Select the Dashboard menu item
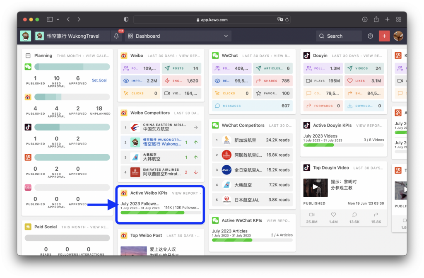Screen dimensions: 424x278 tap(178, 36)
